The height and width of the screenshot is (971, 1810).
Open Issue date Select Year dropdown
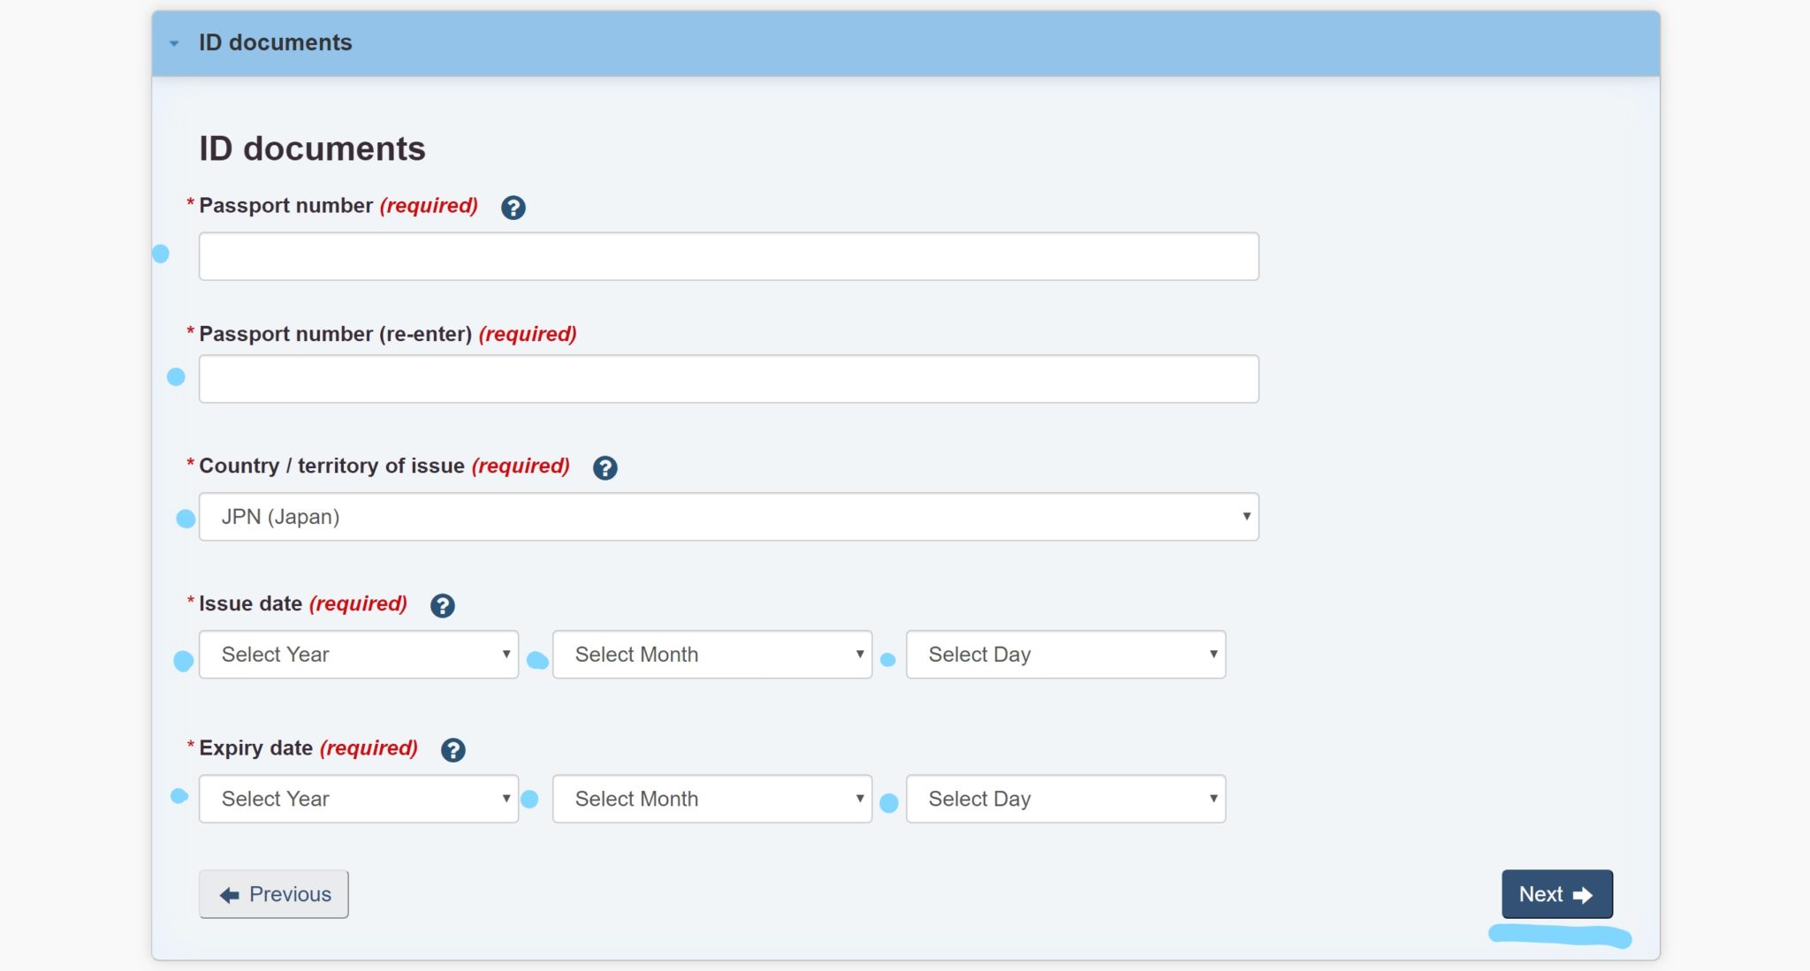click(358, 655)
